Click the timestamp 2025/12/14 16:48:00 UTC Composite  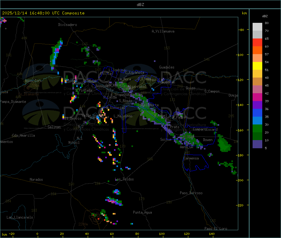coord(43,13)
